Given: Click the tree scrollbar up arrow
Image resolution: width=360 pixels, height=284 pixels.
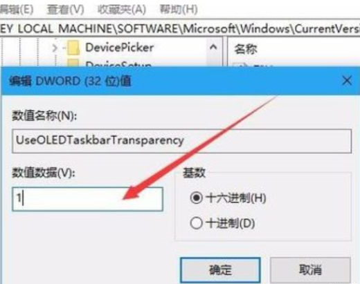Looking at the screenshot, I should [x=213, y=47].
